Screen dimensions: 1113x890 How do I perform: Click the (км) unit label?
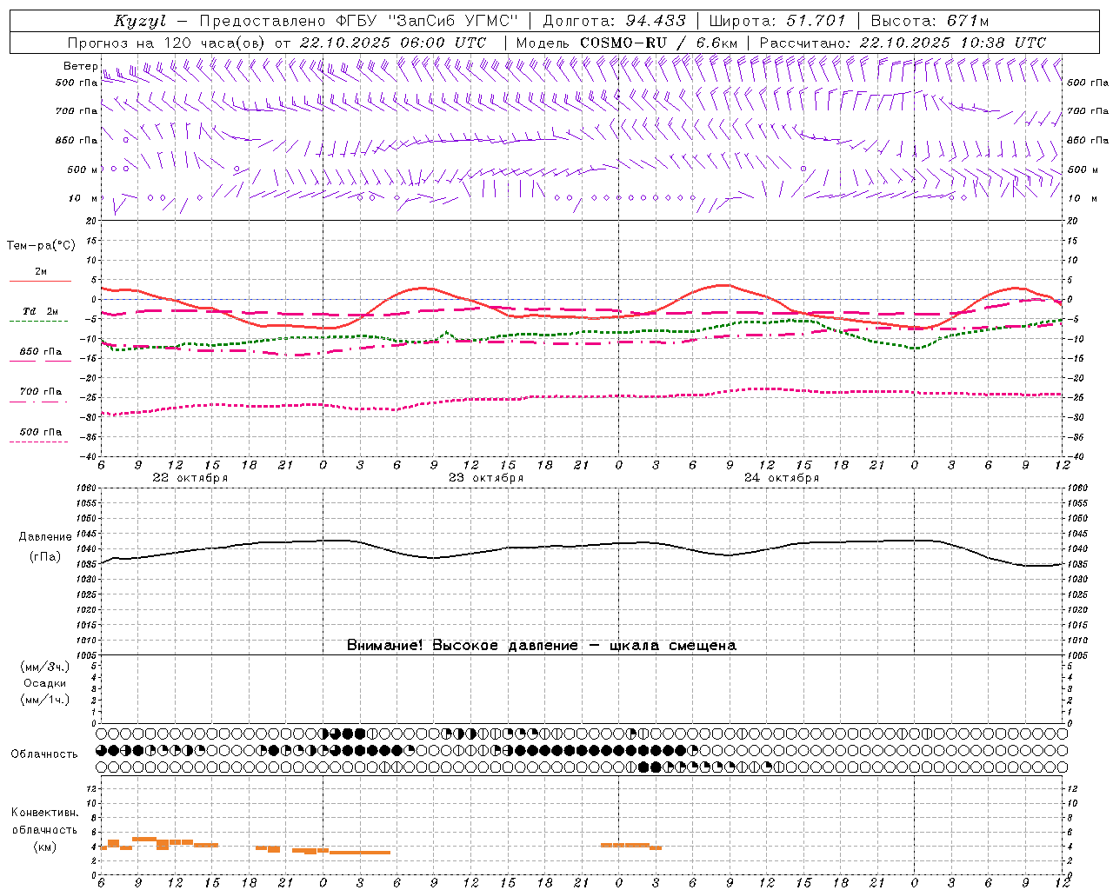[44, 847]
